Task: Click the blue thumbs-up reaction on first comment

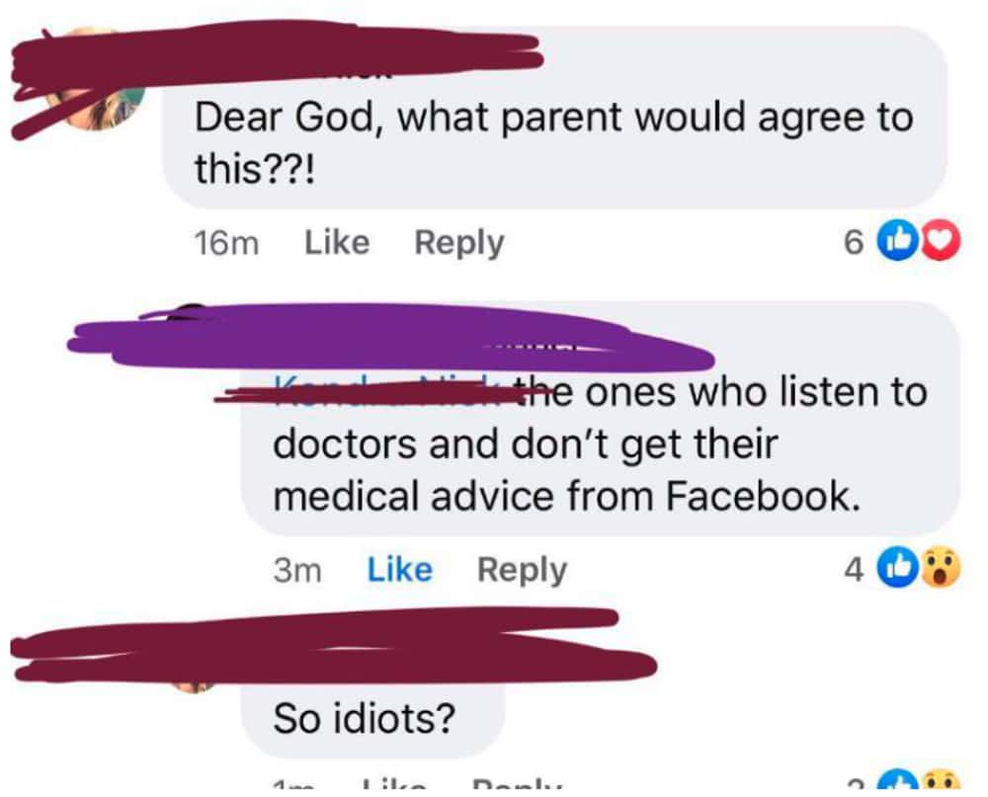Action: (899, 241)
